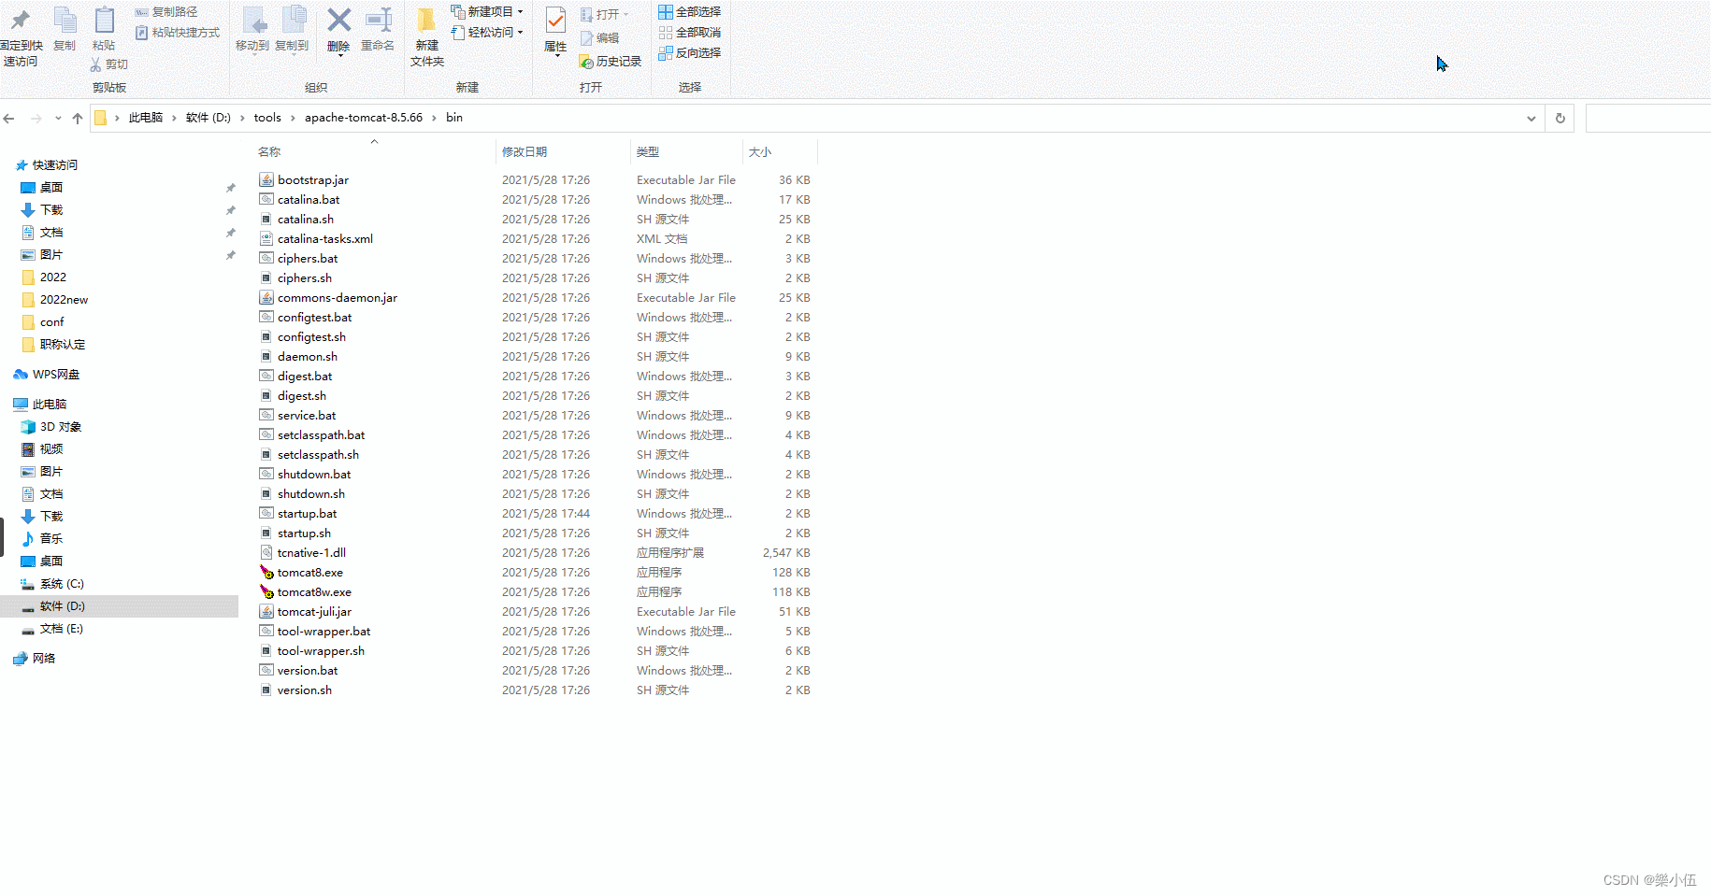Open the Easy access dropdown
Screen dimensions: 1711x896
[487, 33]
